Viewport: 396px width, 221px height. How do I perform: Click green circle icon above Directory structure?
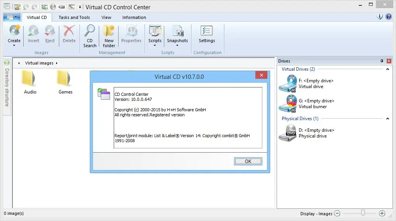7,63
